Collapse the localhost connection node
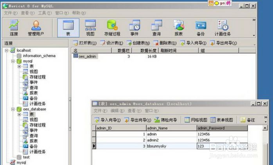The width and height of the screenshot is (273, 165). [7, 51]
